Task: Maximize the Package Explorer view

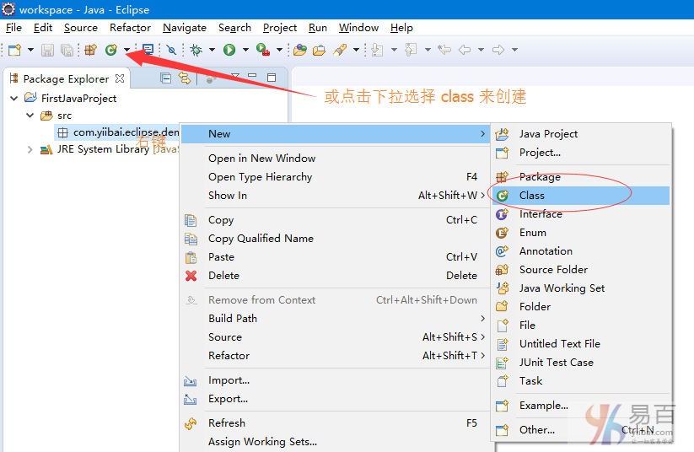Action: coord(272,78)
